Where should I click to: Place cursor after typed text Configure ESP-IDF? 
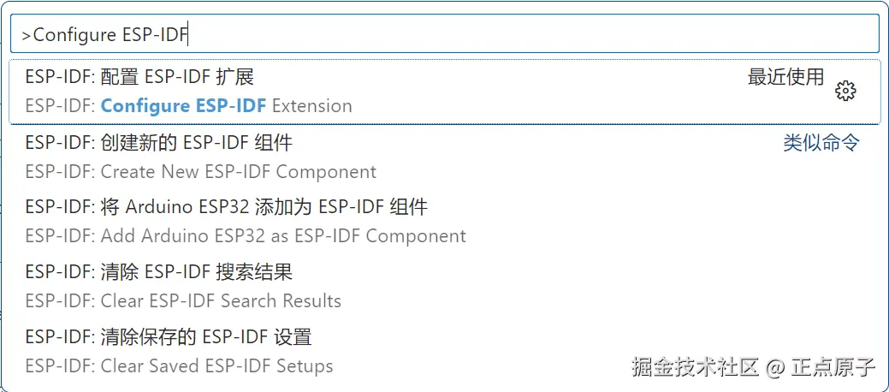tap(189, 35)
